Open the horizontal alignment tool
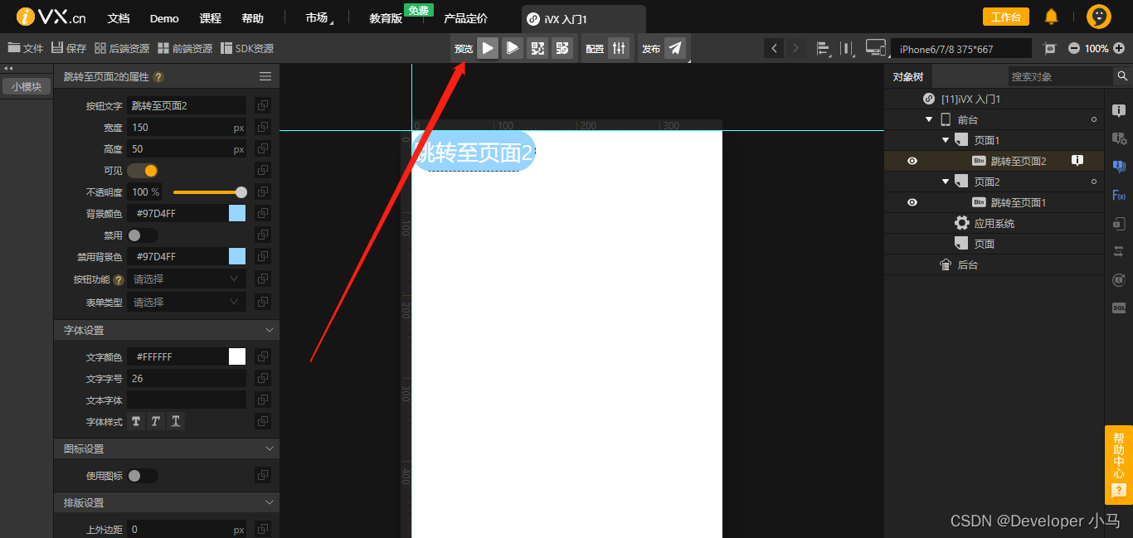 (x=824, y=49)
